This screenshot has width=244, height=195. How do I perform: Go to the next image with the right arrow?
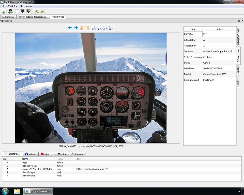coord(76,28)
